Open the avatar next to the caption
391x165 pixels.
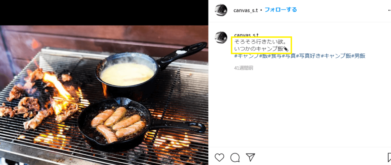click(x=221, y=38)
